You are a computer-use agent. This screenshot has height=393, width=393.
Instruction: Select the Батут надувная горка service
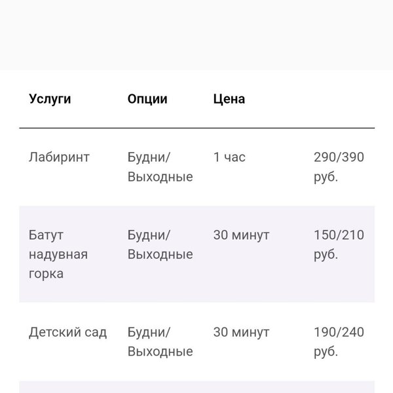[58, 254]
